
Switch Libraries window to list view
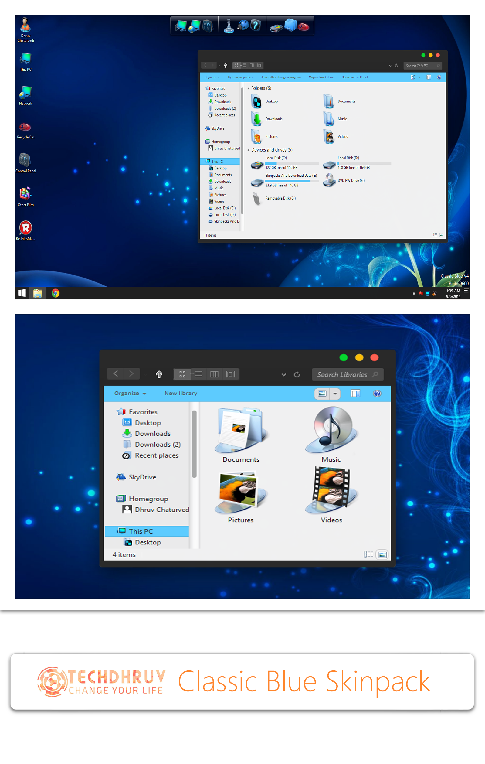(x=198, y=374)
